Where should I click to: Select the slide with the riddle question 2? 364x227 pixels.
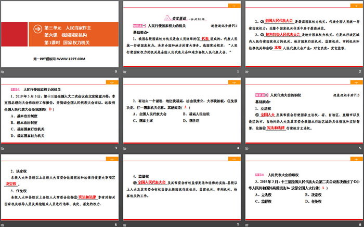[182, 110]
